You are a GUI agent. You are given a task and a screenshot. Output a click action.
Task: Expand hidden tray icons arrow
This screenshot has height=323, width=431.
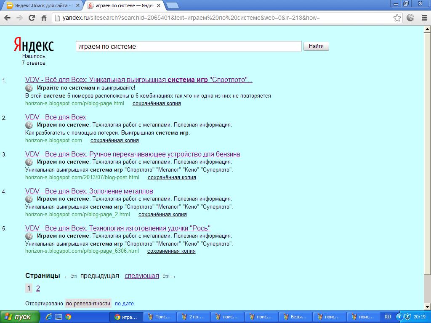[399, 317]
